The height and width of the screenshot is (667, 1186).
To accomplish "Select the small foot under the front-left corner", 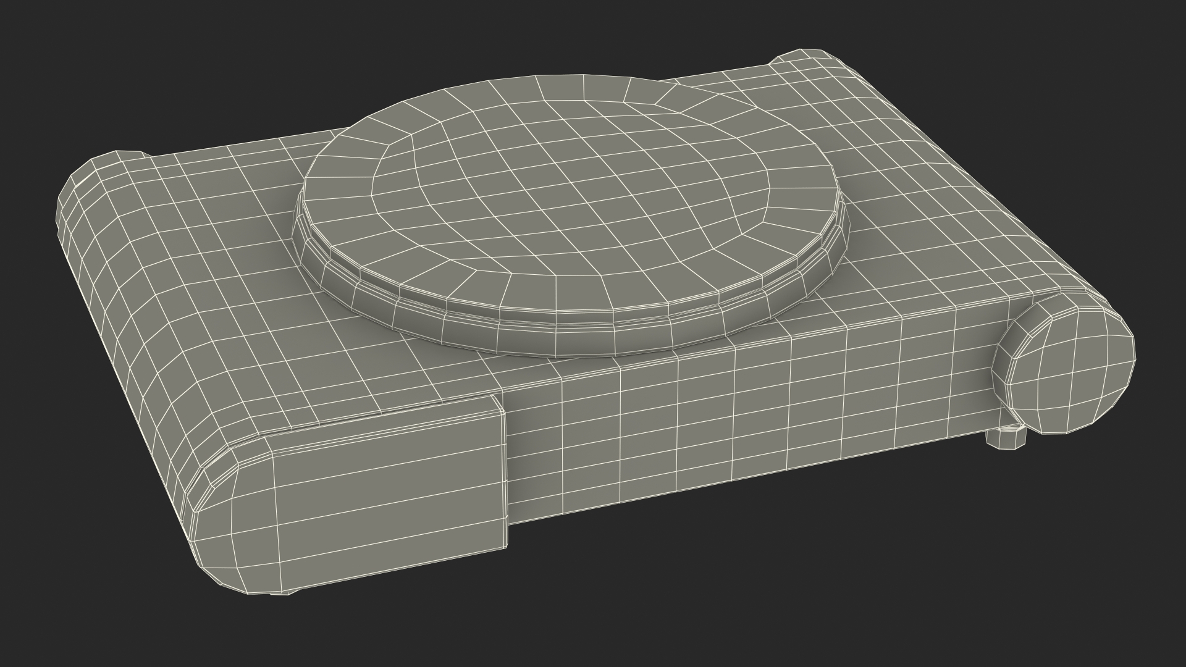I will click(279, 594).
